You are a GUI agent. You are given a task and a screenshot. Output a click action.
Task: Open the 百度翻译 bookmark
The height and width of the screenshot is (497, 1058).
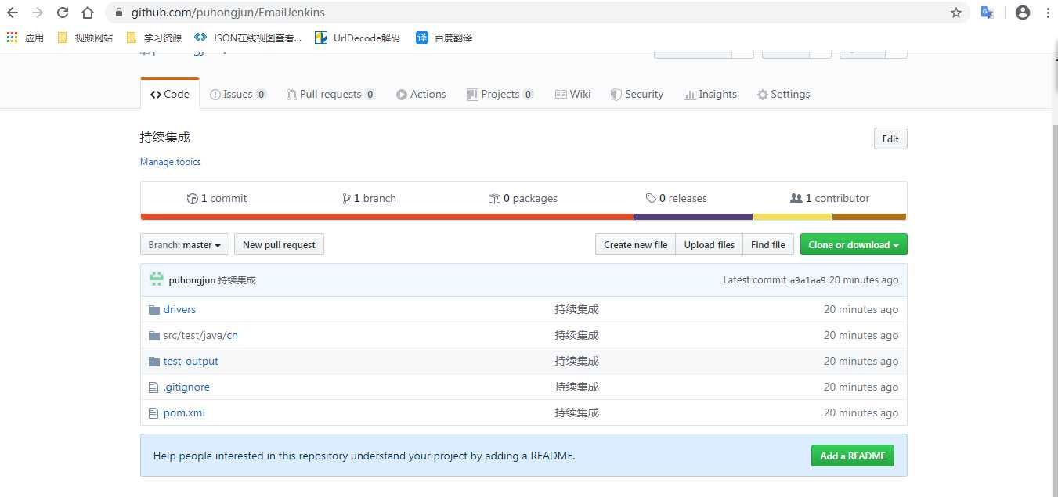[444, 38]
